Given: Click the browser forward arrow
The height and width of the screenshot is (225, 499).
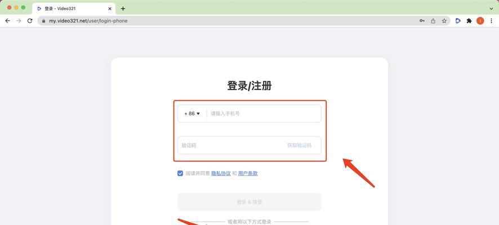Looking at the screenshot, I should (19, 21).
